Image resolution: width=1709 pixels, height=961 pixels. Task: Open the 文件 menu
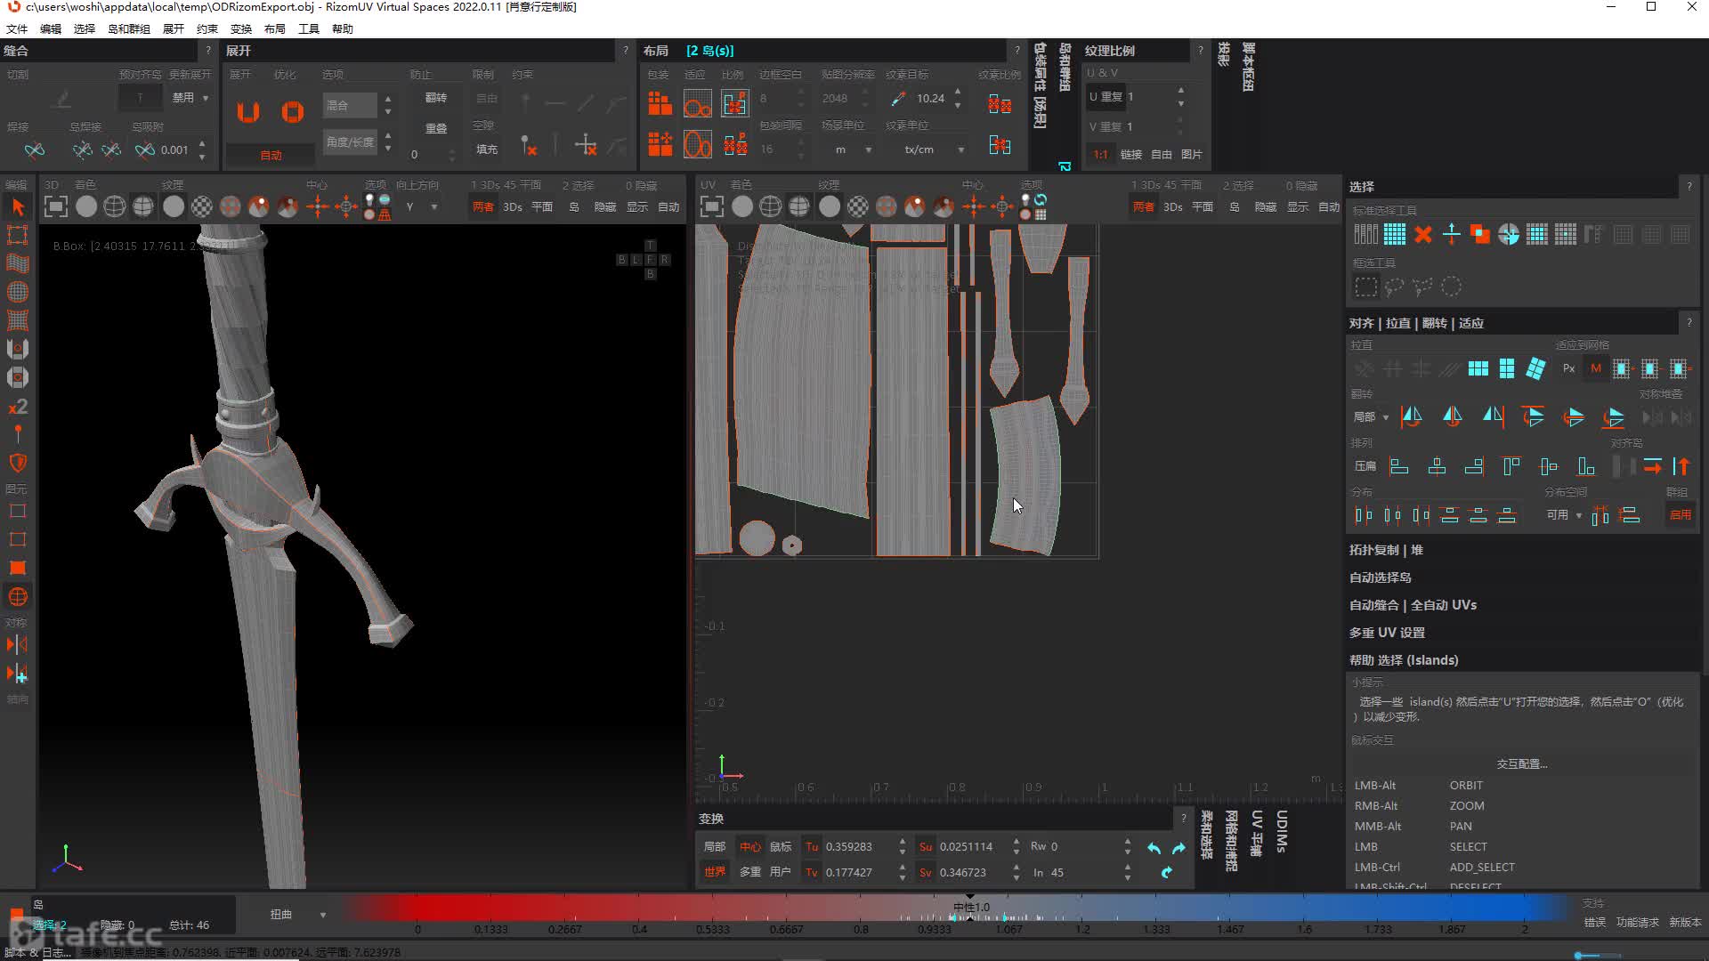coord(17,29)
